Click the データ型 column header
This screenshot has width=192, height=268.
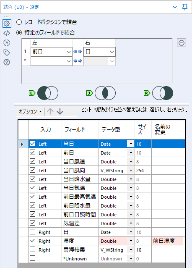117,129
